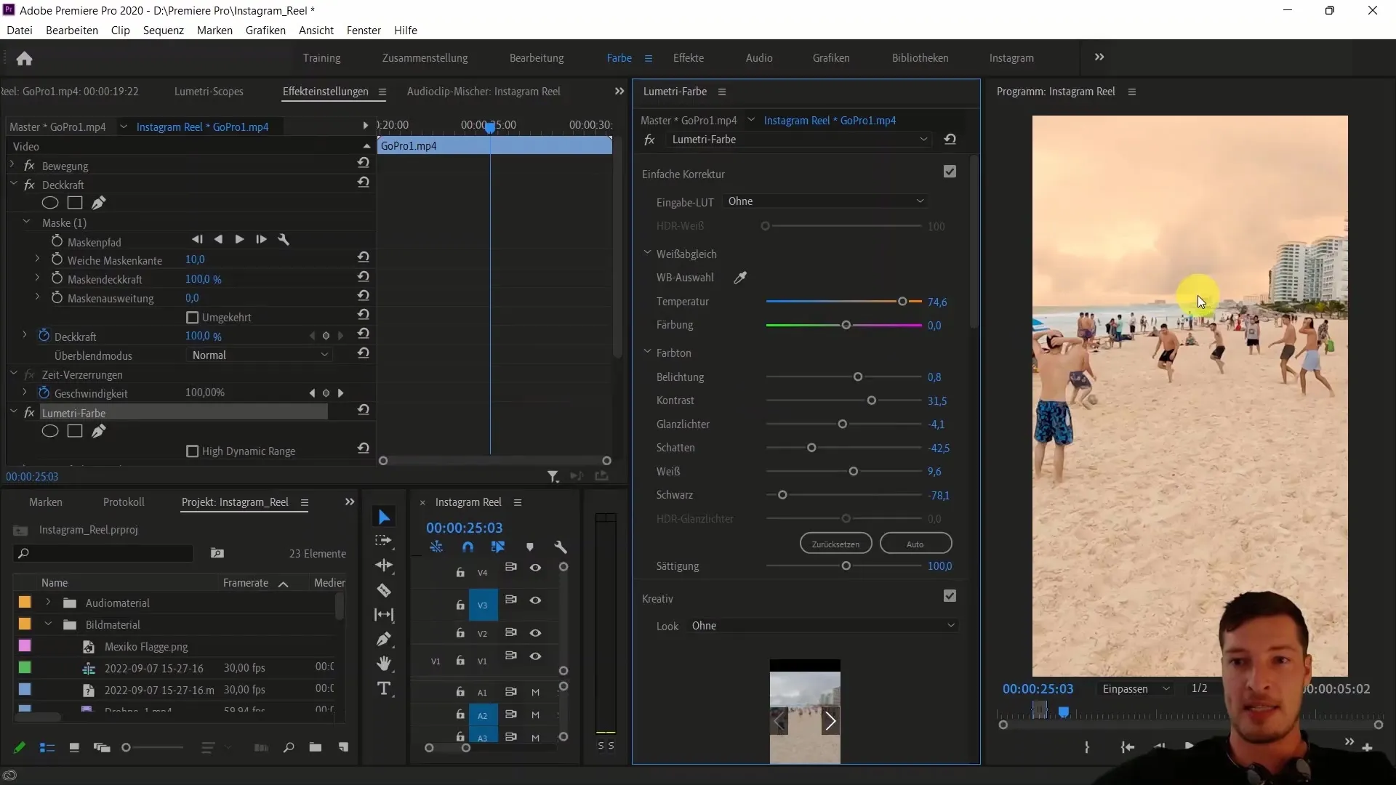
Task: Open the Sequenz menu
Action: [x=164, y=31]
